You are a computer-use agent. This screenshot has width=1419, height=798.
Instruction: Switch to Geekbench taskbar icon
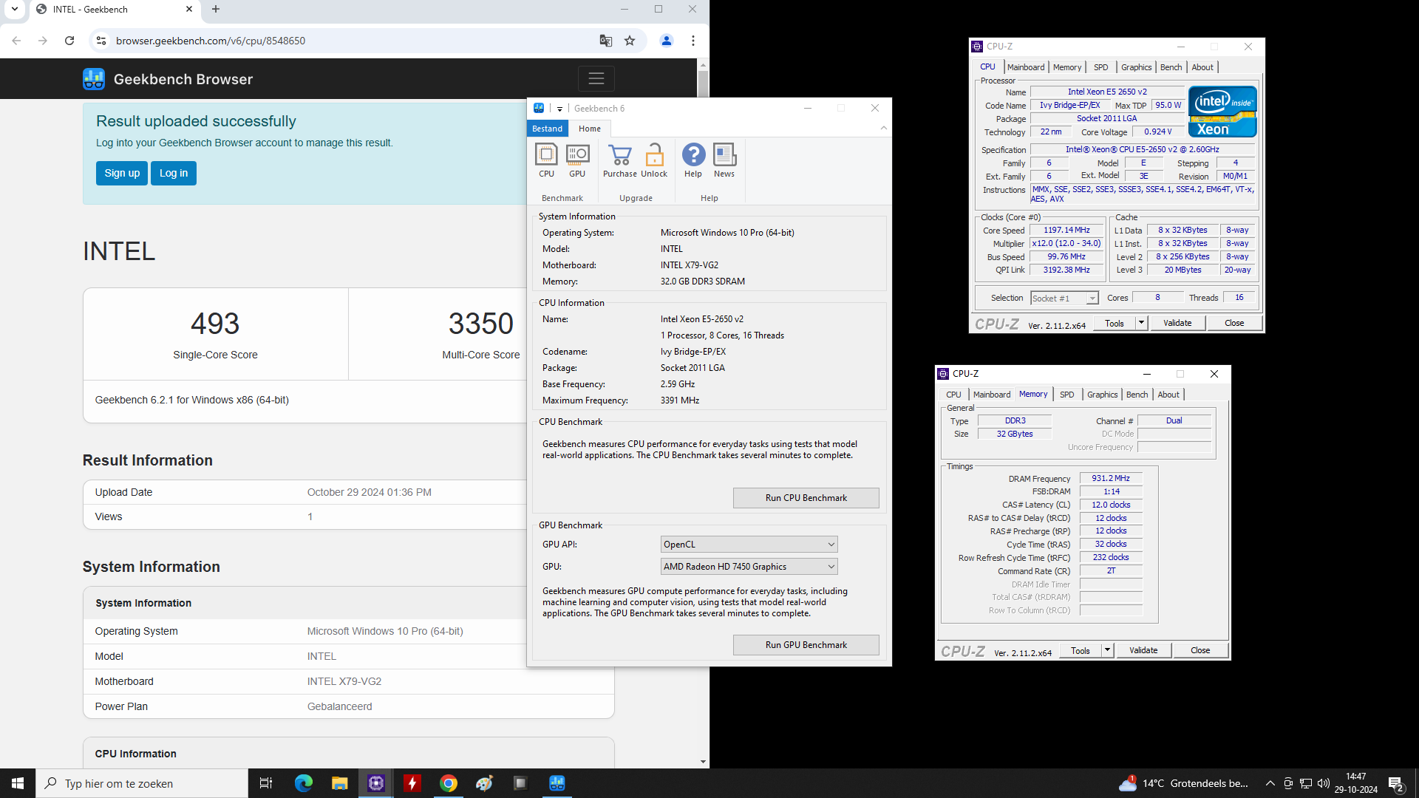(x=557, y=783)
